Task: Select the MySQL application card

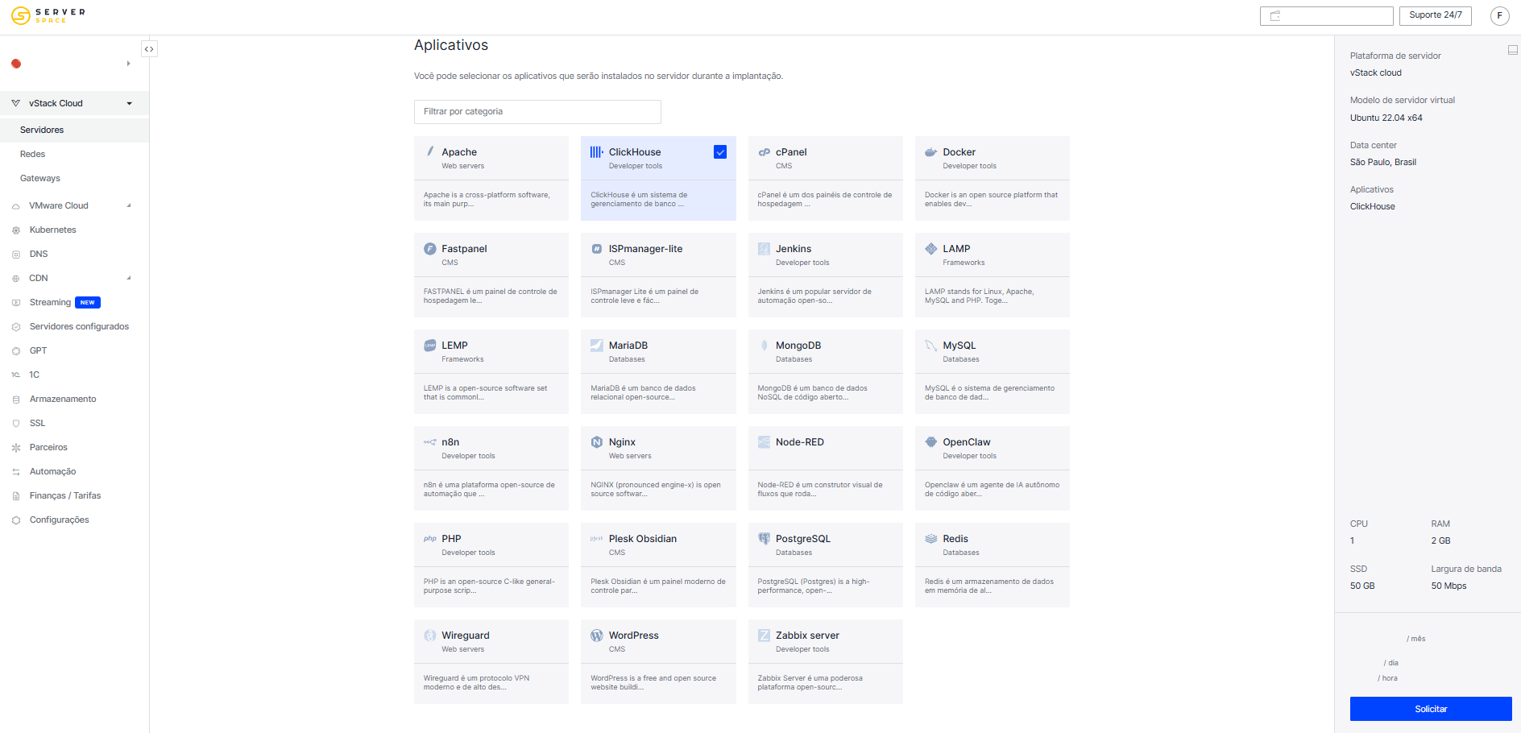Action: point(992,371)
